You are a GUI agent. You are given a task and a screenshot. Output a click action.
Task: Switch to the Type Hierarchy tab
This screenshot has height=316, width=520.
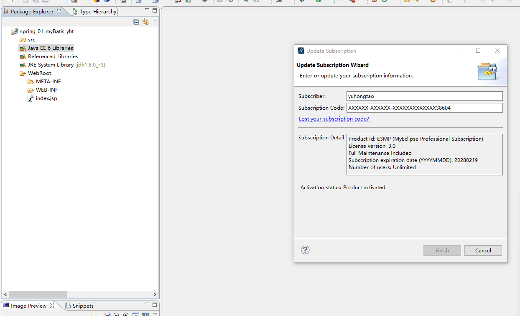pos(94,11)
